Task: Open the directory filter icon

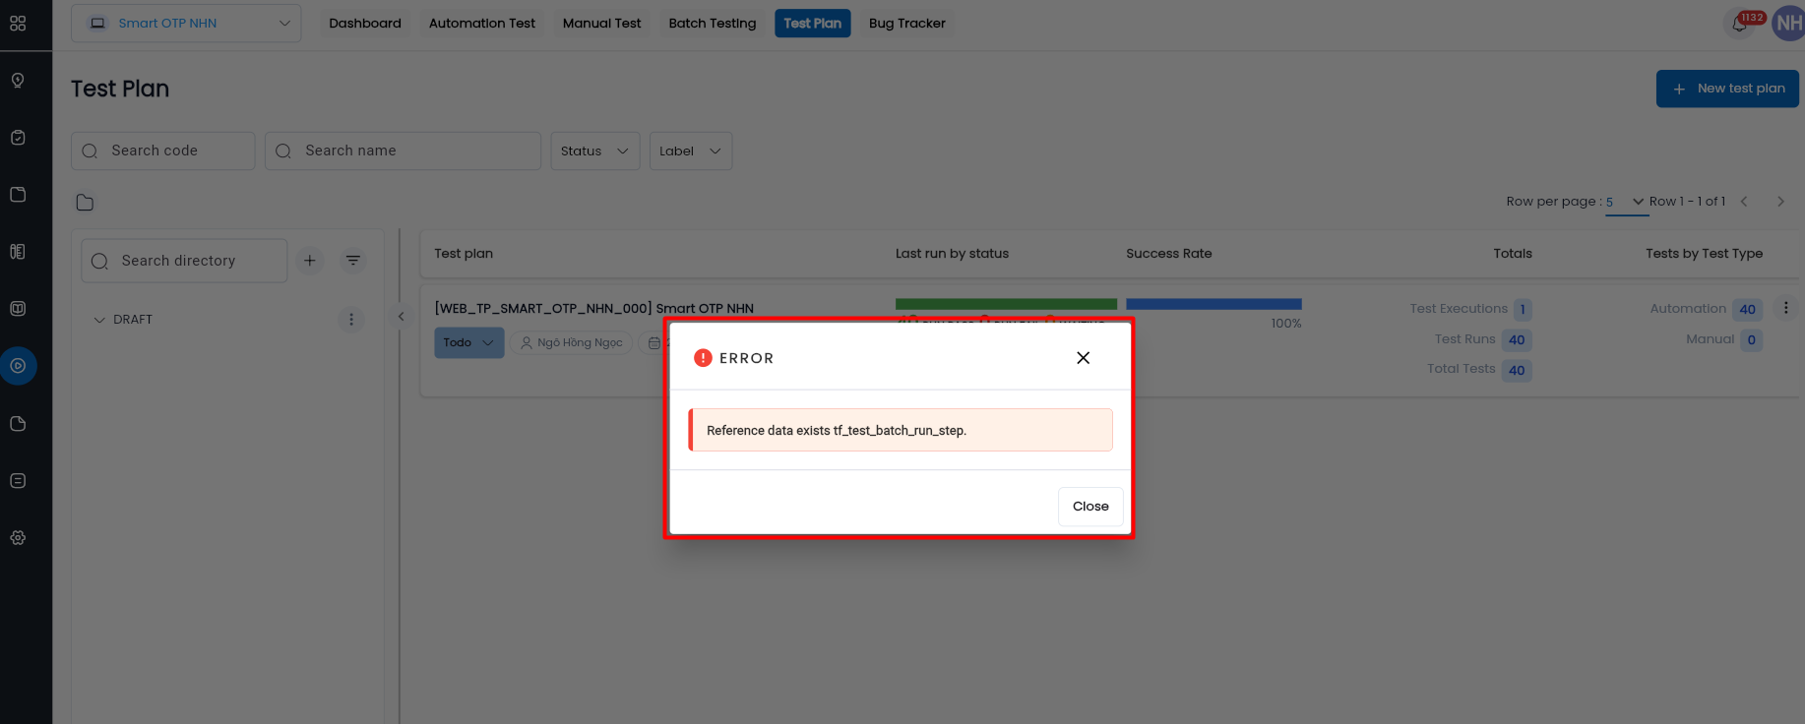Action: pos(352,261)
